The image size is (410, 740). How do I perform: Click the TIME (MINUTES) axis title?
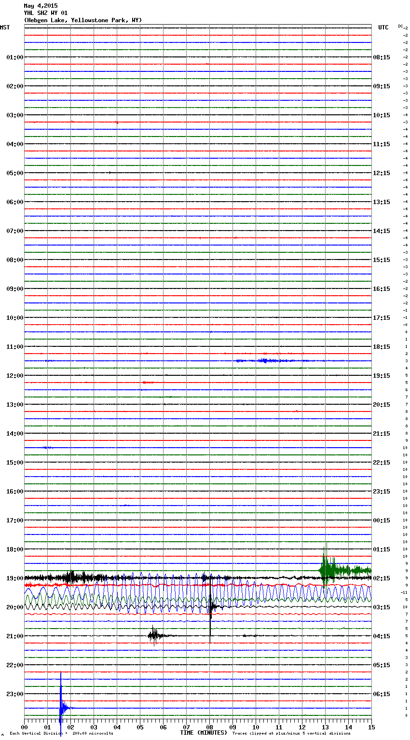point(204,733)
